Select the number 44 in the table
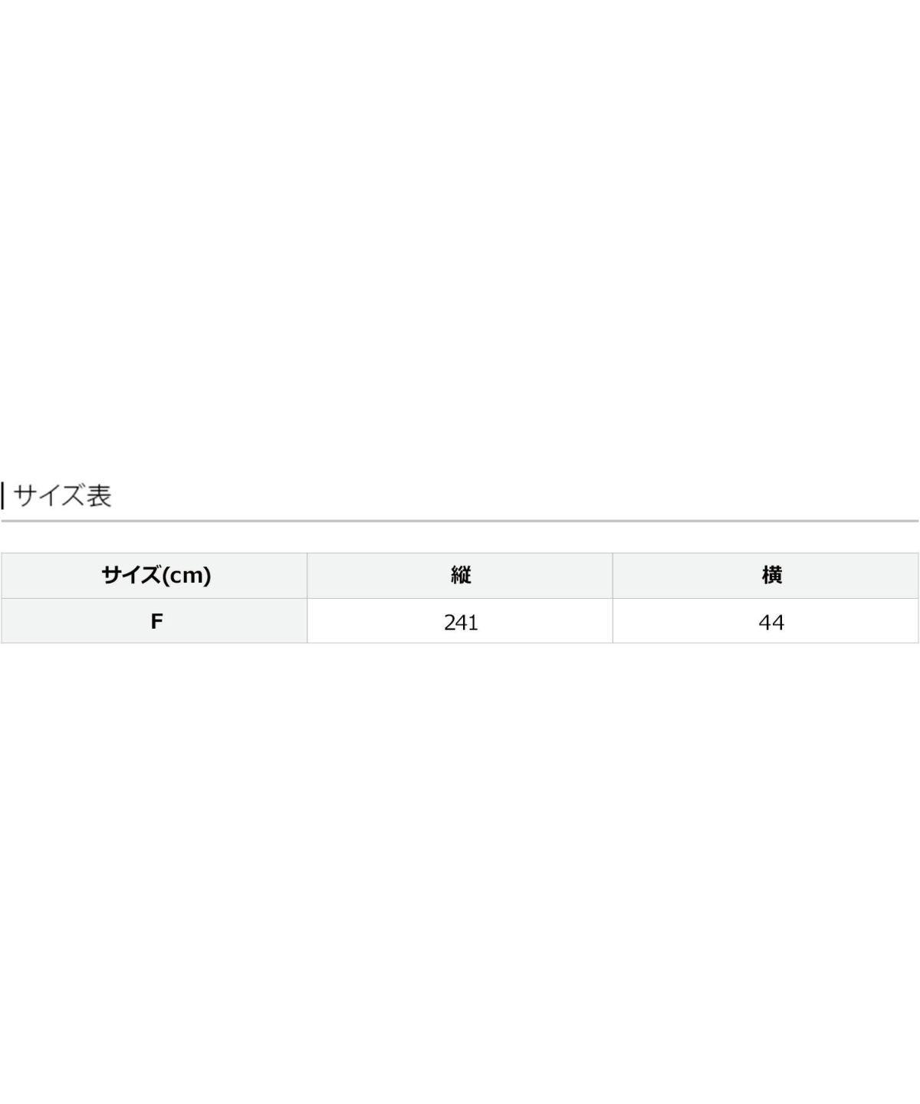This screenshot has height=1104, width=920. [x=771, y=623]
